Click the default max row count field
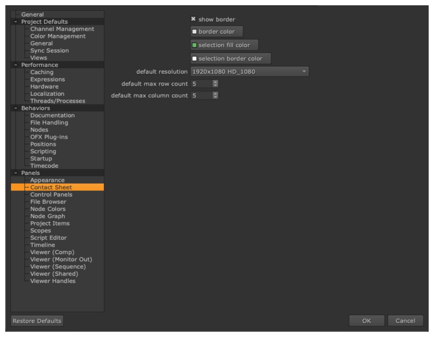 click(201, 83)
